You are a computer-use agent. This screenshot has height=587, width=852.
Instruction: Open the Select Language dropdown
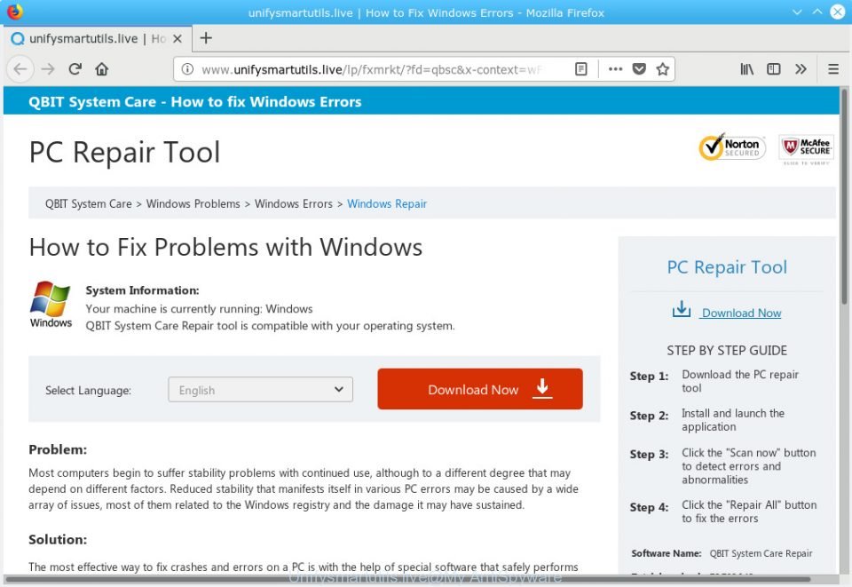[x=260, y=390]
